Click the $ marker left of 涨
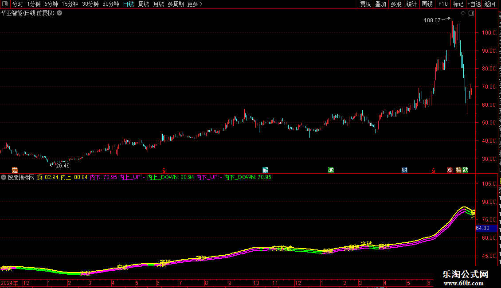Image resolution: width=501 pixels, height=288 pixels. (x=433, y=171)
